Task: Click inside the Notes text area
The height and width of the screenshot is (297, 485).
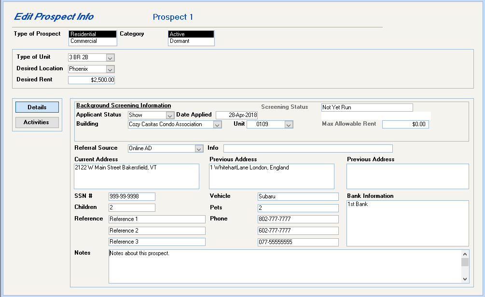Action: pyautogui.click(x=285, y=267)
